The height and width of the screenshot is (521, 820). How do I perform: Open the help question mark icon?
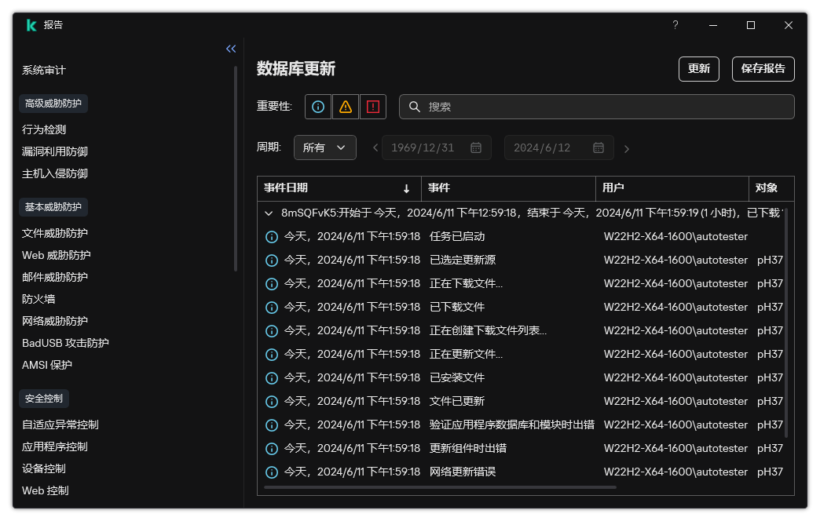(x=675, y=25)
